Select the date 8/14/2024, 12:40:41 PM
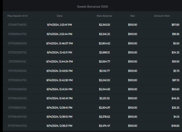This screenshot has width=182, height=132. click(59, 98)
